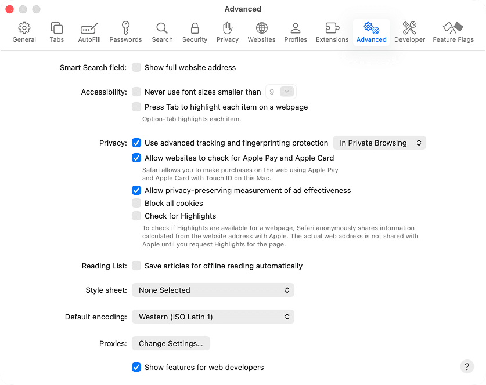Click the help question mark button
This screenshot has width=486, height=385.
(x=467, y=366)
